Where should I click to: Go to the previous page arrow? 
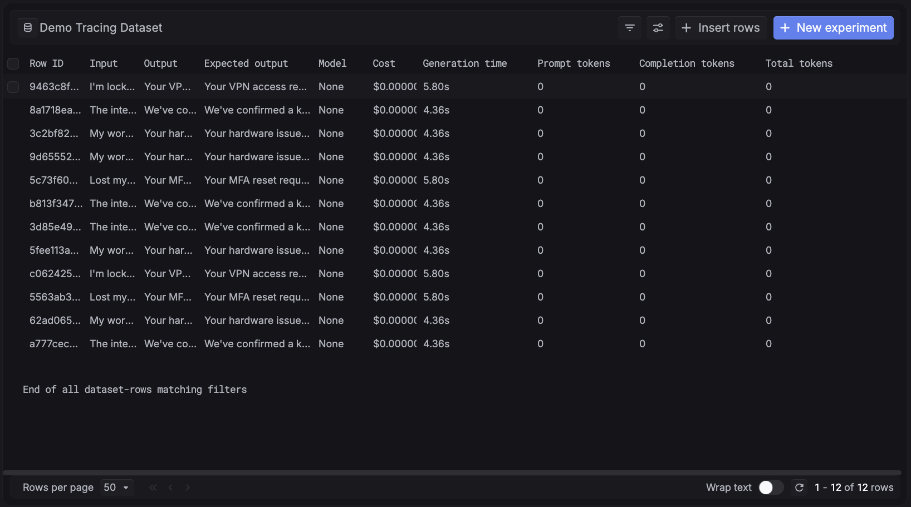click(x=170, y=488)
